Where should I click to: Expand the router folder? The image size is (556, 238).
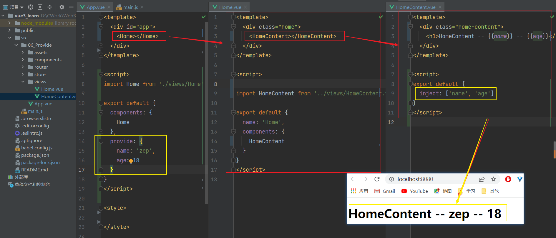pyautogui.click(x=23, y=67)
